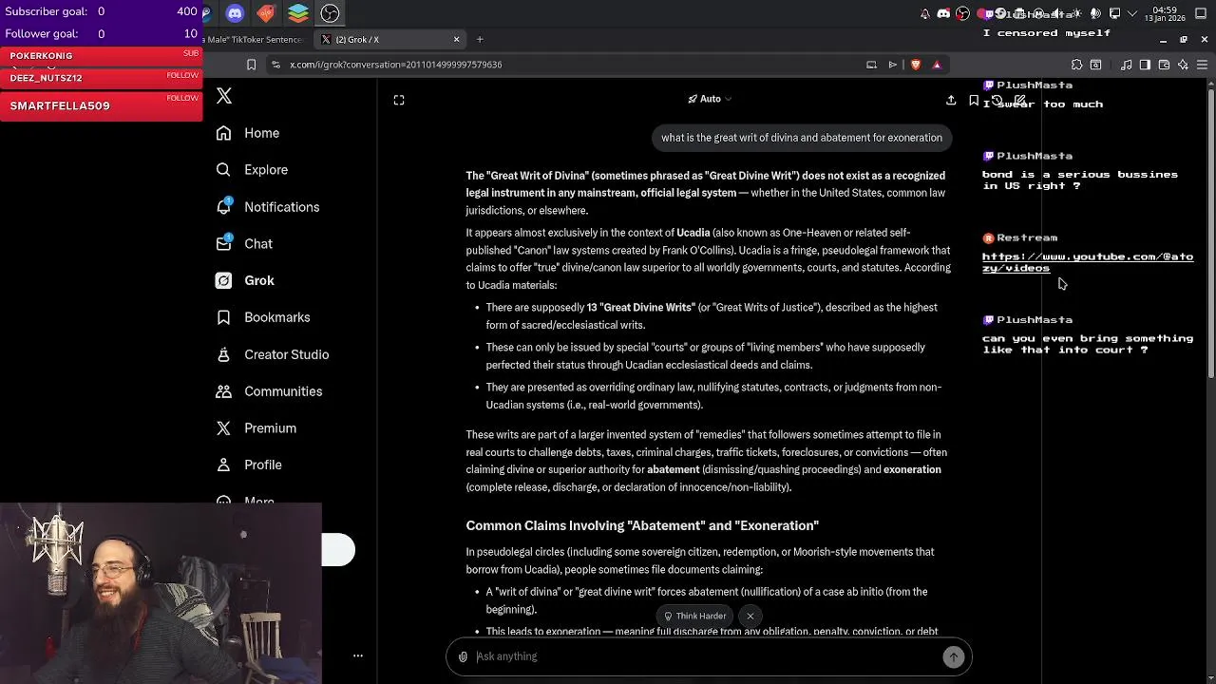The height and width of the screenshot is (684, 1216).
Task: Click the send arrow button
Action: [953, 656]
